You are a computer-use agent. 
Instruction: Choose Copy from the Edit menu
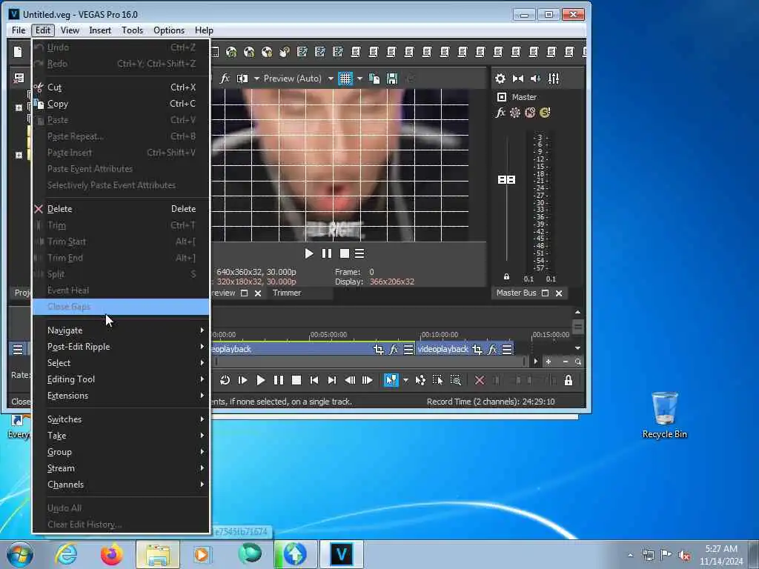point(121,104)
